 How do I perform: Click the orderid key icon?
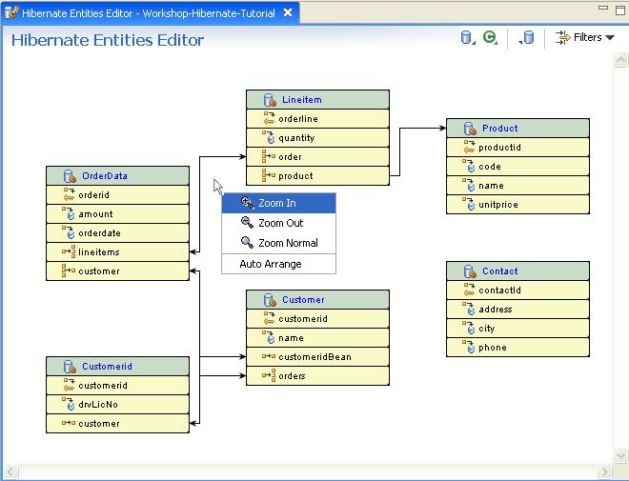pos(69,194)
